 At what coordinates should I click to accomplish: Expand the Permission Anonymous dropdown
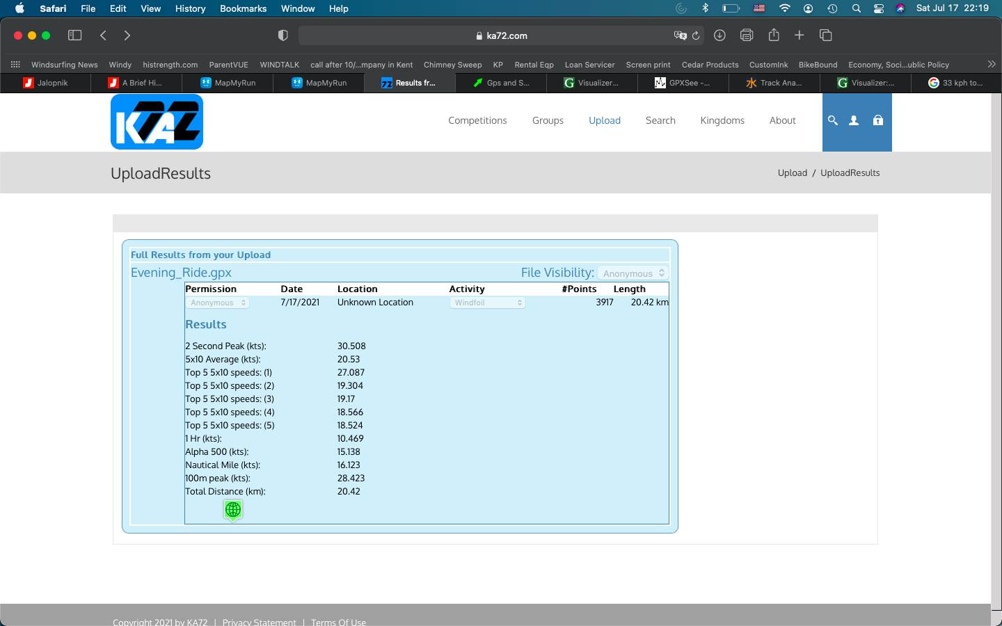pos(217,303)
